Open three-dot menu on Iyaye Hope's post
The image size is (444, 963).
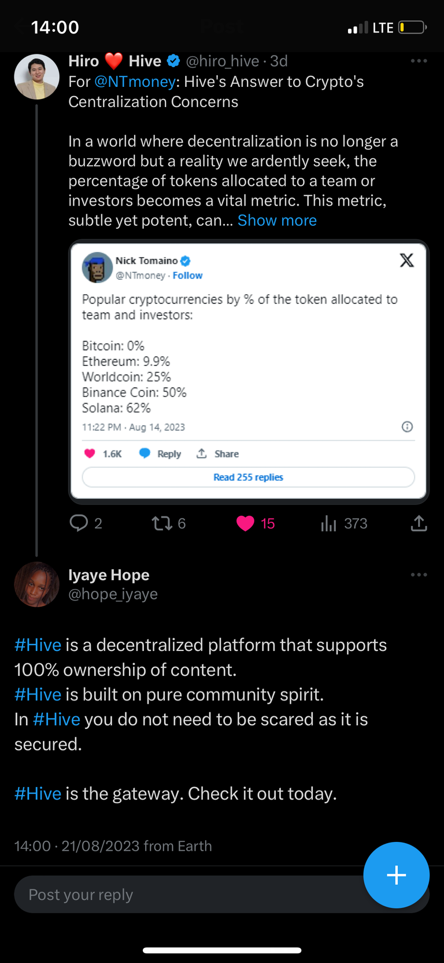[419, 574]
